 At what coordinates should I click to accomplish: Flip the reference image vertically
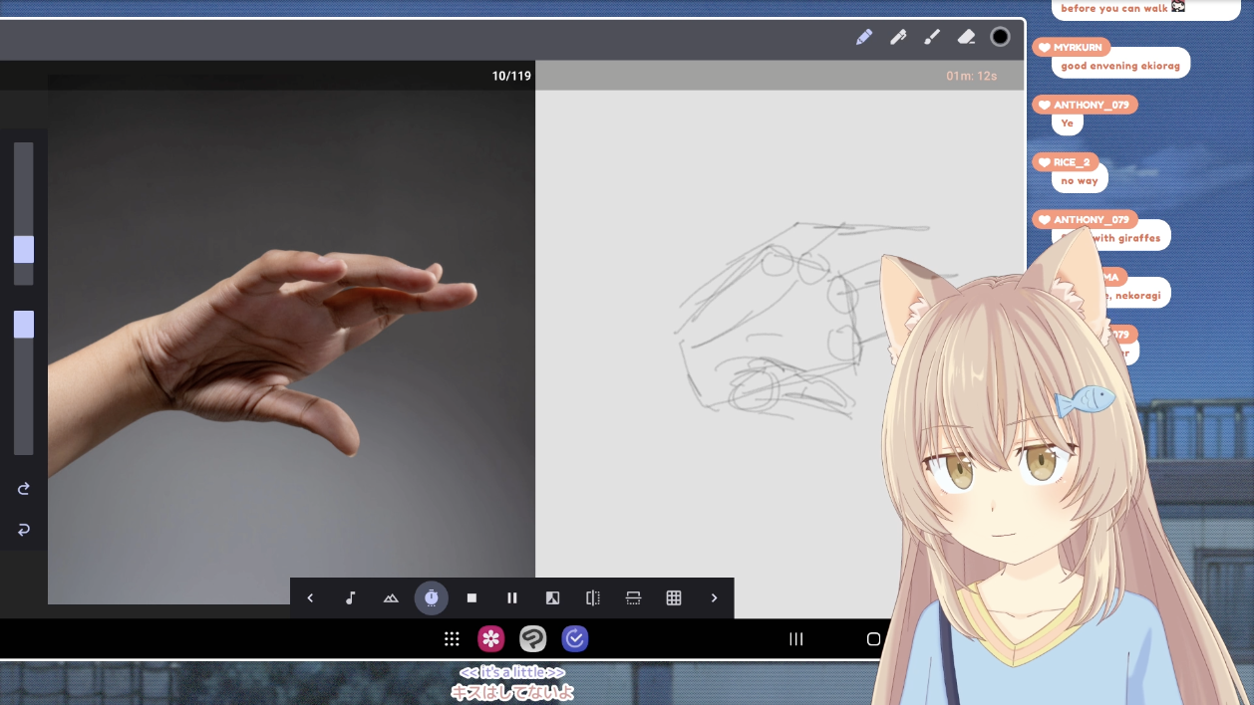pyautogui.click(x=633, y=598)
